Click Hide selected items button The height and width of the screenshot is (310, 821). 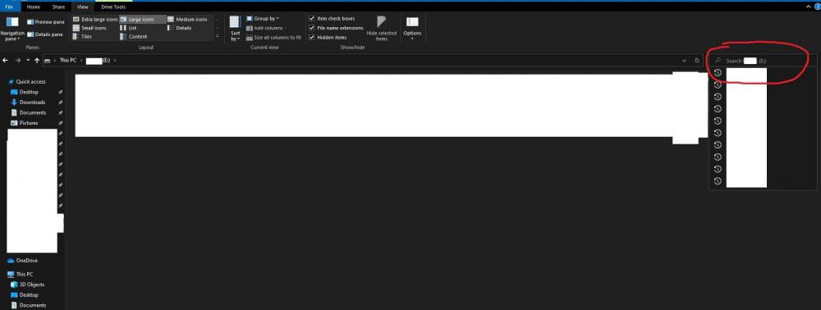381,28
